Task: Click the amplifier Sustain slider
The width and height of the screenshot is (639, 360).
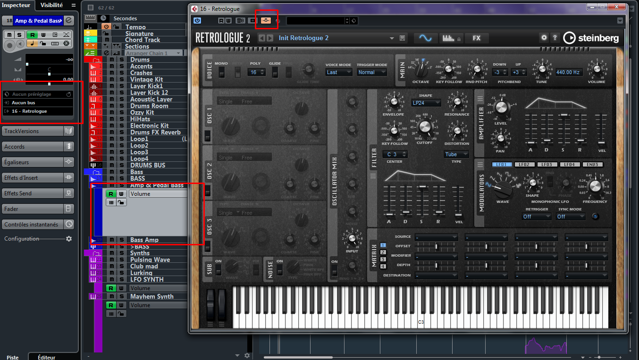Action: pos(563,129)
